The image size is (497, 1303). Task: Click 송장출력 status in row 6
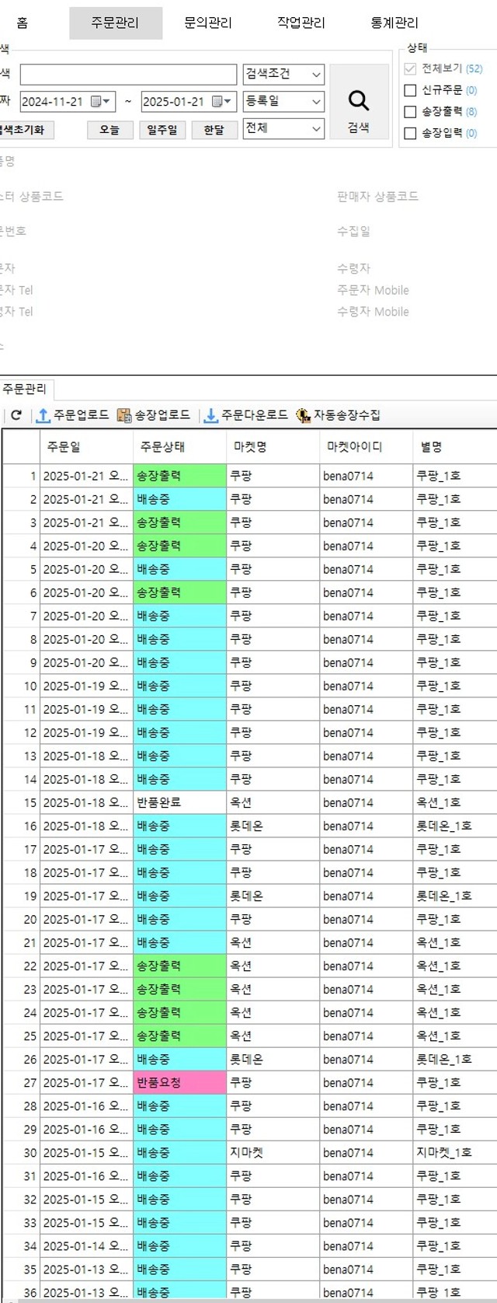tap(179, 592)
